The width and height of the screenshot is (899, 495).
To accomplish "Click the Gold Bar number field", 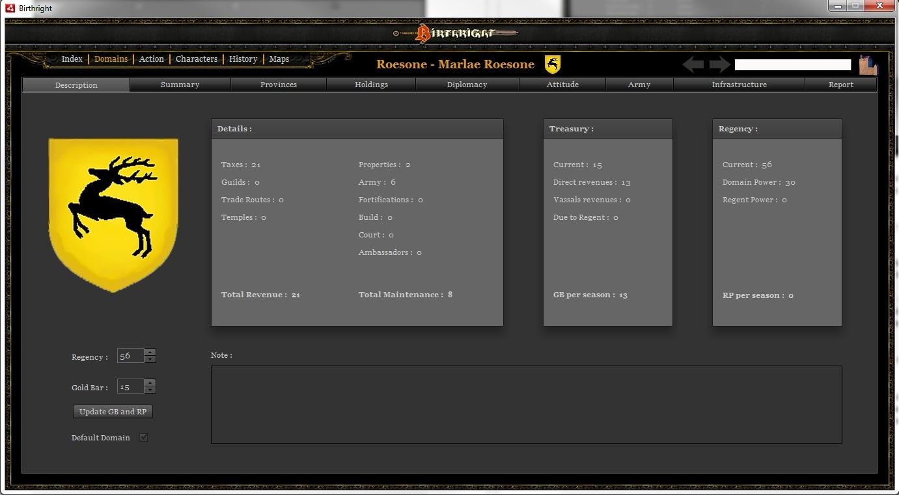I will (x=131, y=386).
